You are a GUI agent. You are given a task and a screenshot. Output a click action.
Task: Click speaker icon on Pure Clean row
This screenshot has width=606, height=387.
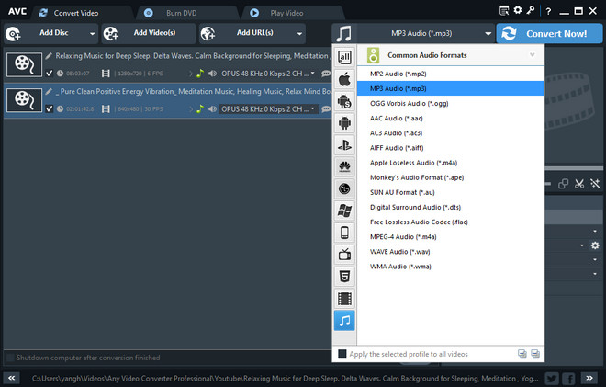pyautogui.click(x=212, y=109)
